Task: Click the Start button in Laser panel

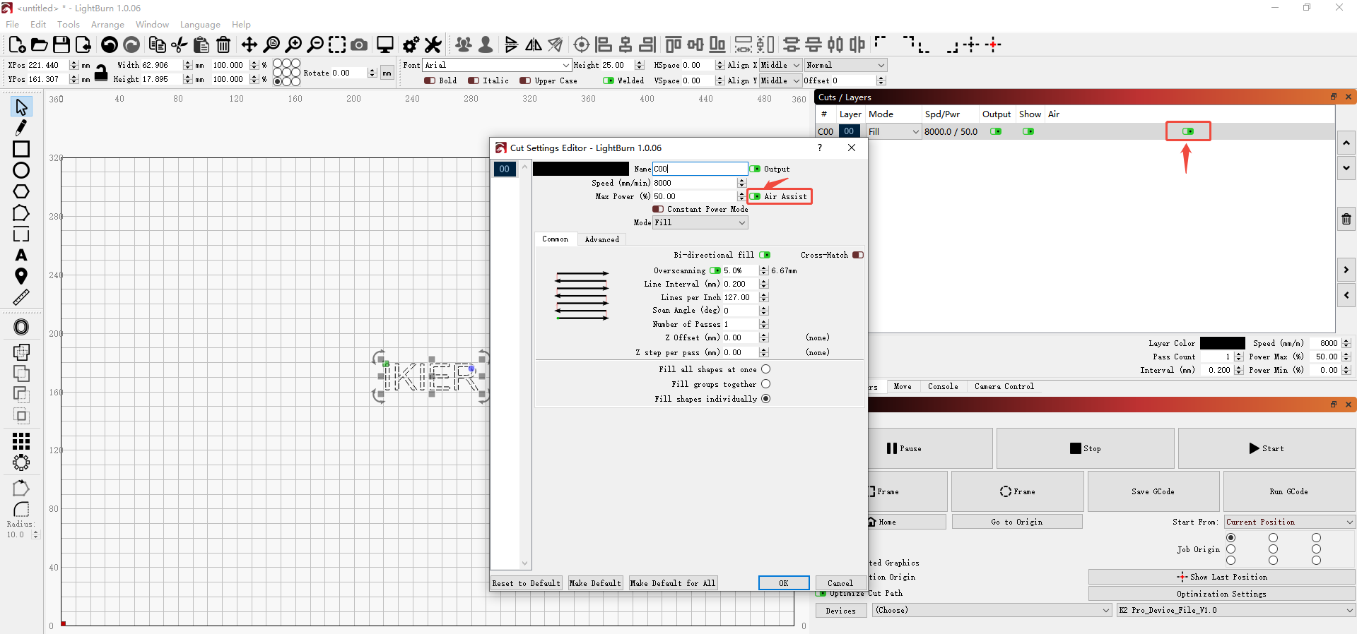Action: click(1267, 448)
